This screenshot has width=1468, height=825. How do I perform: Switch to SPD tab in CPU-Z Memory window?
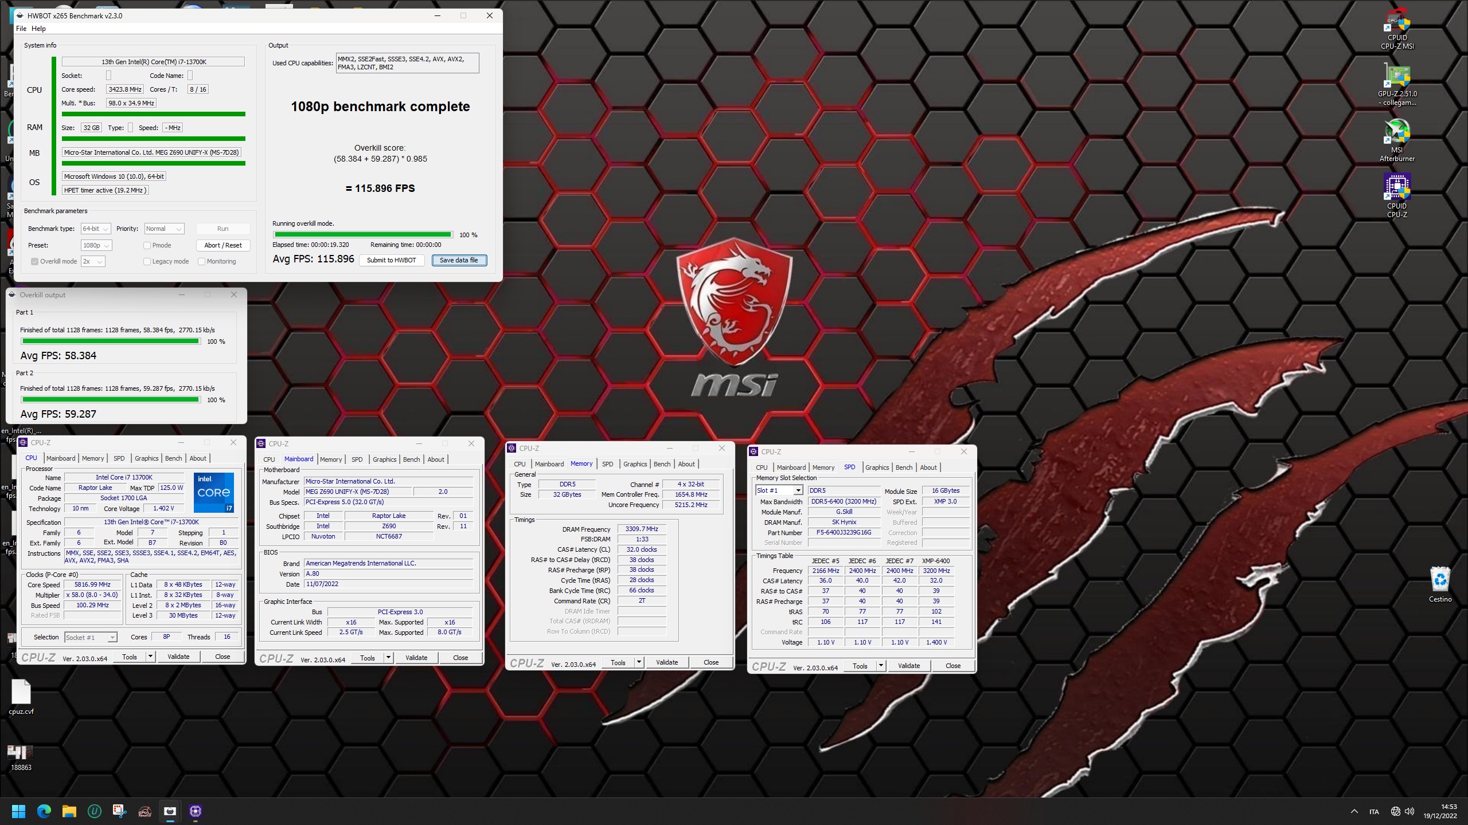(x=608, y=464)
